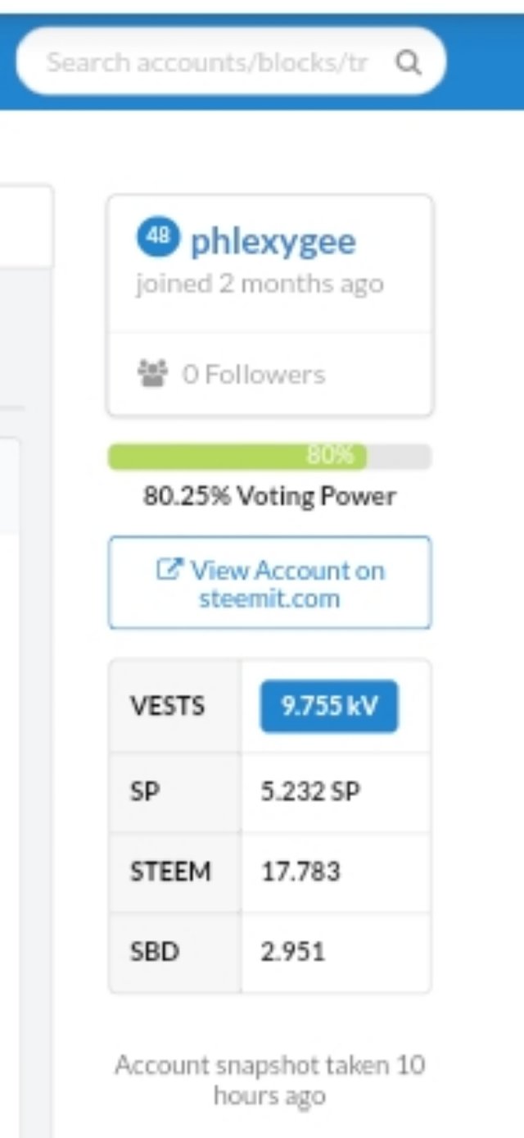This screenshot has height=1138, width=524.
Task: Select the VESTS row label
Action: [167, 707]
